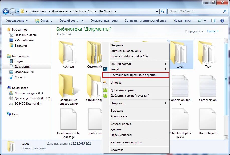Refresh the folder with the refresh icon
This screenshot has height=155, width=230.
pyautogui.click(x=163, y=11)
